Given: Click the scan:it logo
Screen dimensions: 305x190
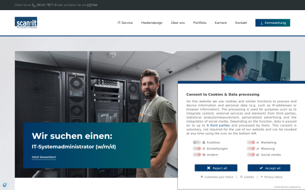Looking at the screenshot, I should pos(26,22).
